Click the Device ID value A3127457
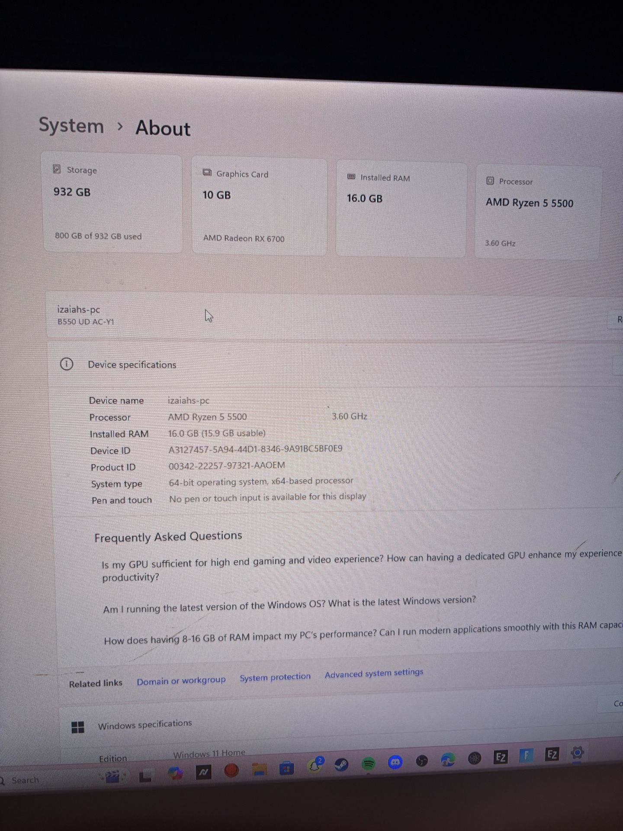Viewport: 623px width, 831px height. (x=255, y=449)
